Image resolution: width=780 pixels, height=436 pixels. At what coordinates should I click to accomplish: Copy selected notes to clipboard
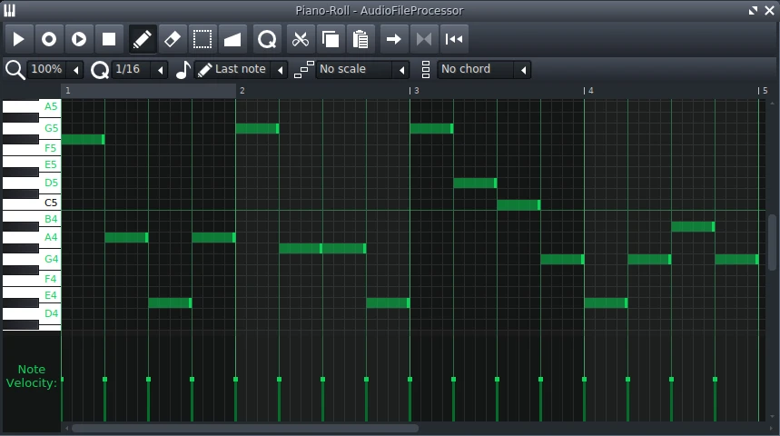point(331,39)
